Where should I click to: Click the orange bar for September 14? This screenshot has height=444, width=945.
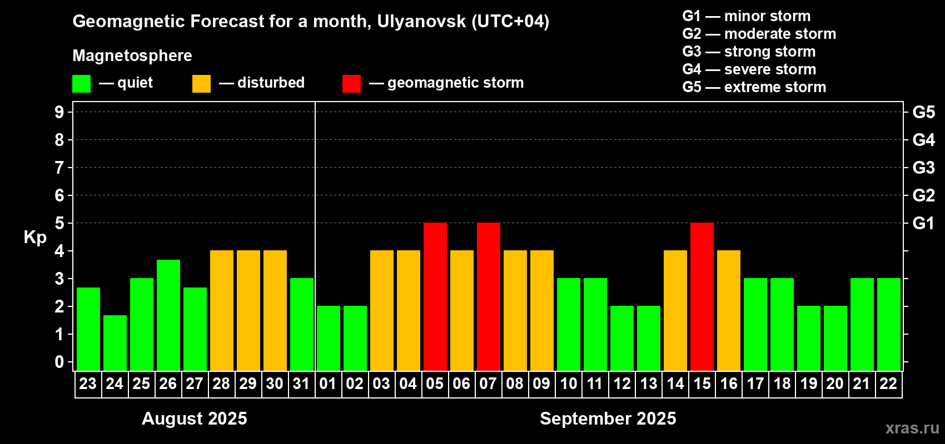pos(675,311)
